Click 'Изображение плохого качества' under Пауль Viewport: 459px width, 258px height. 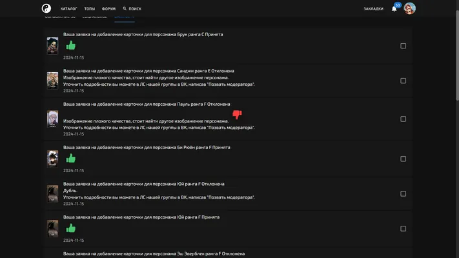[146, 121]
